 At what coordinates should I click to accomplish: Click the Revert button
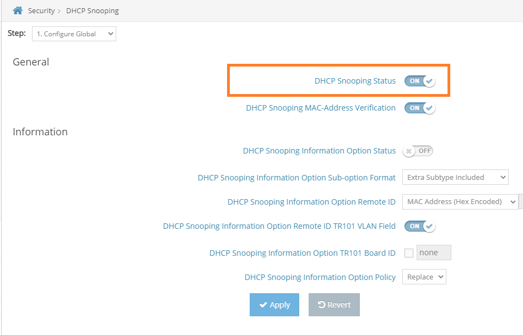(x=334, y=305)
